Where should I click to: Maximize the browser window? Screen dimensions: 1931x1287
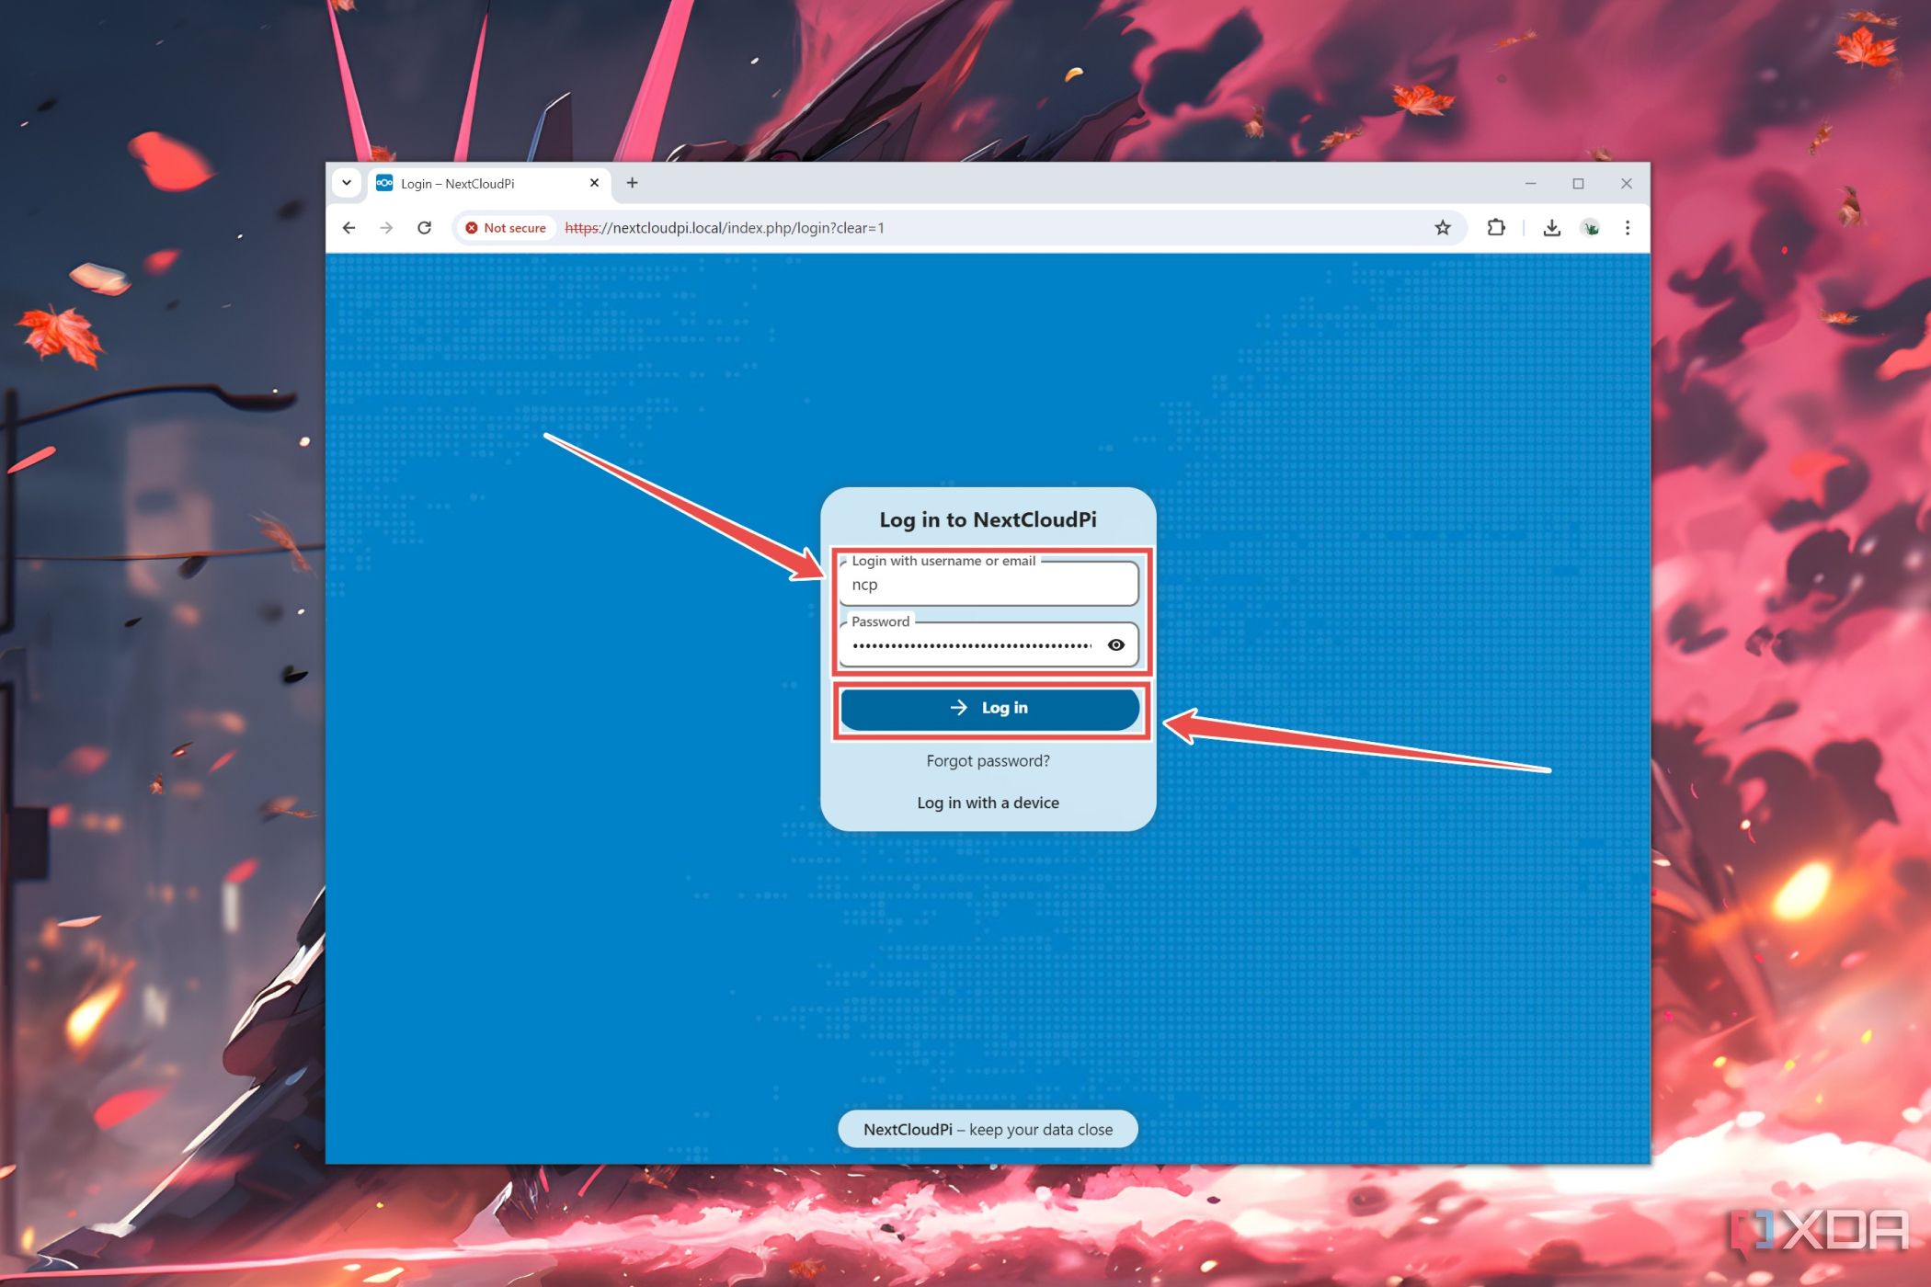(x=1579, y=184)
